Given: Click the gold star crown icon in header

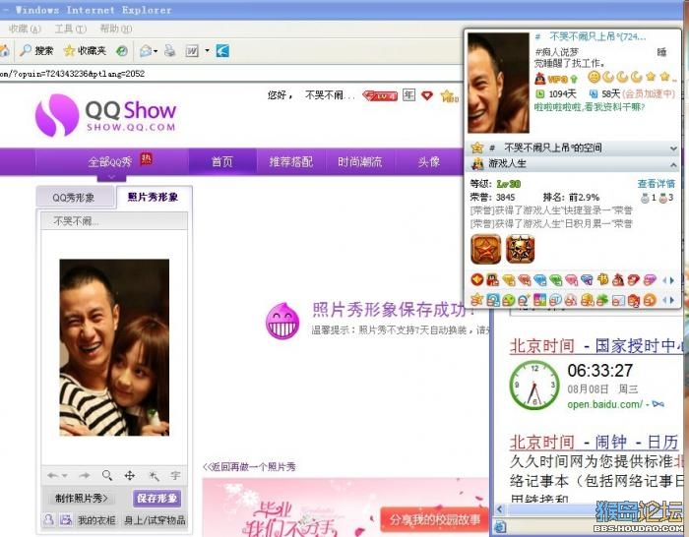Looking at the screenshot, I should 449,95.
